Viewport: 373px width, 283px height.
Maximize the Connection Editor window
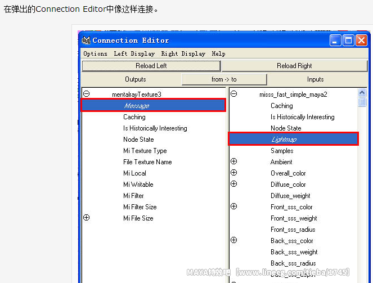(x=348, y=40)
